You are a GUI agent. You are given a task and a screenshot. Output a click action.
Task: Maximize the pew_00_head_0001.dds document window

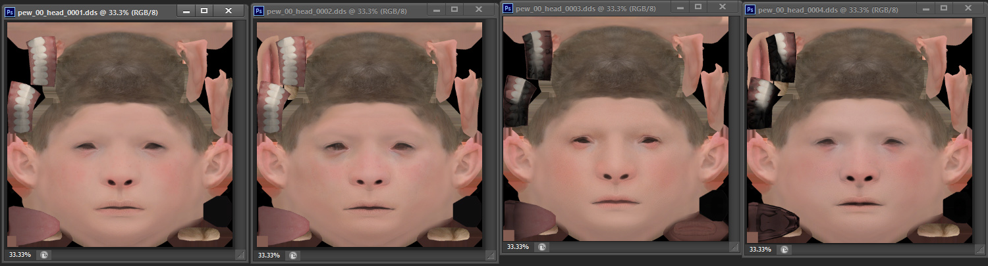click(x=204, y=11)
